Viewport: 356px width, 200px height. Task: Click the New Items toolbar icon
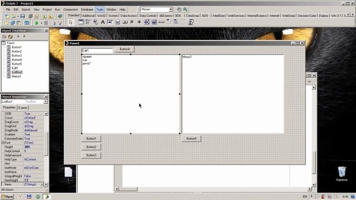[7, 16]
